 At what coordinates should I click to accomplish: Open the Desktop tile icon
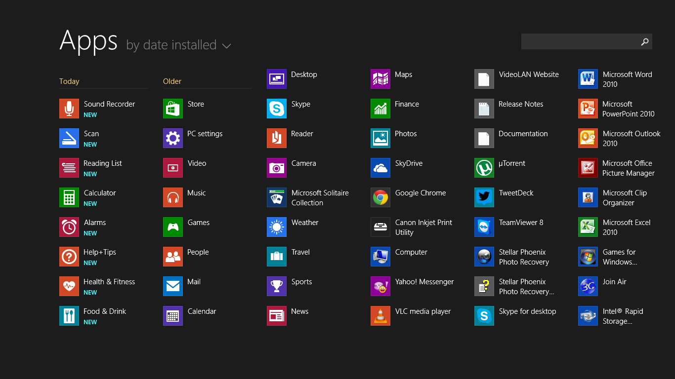coord(277,79)
